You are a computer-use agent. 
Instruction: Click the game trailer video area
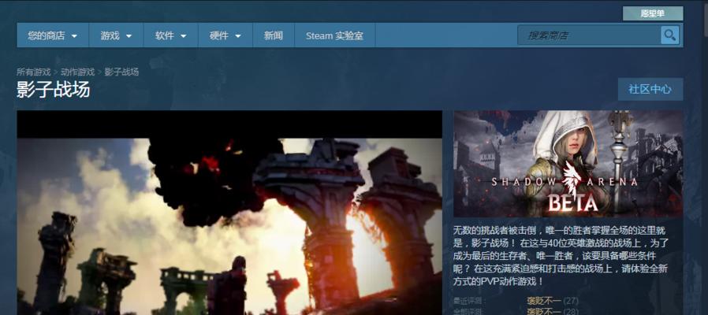tap(229, 213)
